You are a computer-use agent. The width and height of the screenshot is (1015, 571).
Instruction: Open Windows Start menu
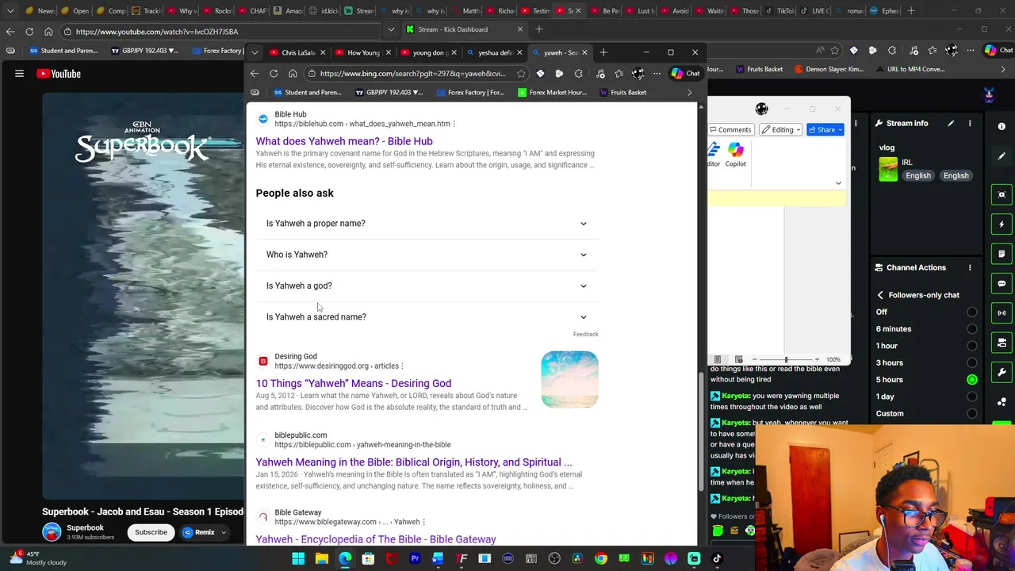(x=298, y=558)
